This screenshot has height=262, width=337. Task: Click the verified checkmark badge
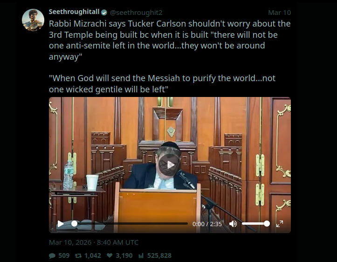[x=104, y=13]
